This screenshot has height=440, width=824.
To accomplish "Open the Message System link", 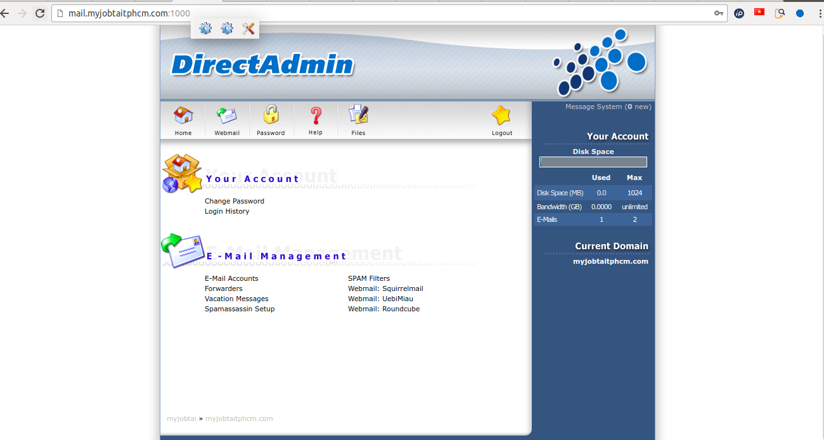I will 608,107.
